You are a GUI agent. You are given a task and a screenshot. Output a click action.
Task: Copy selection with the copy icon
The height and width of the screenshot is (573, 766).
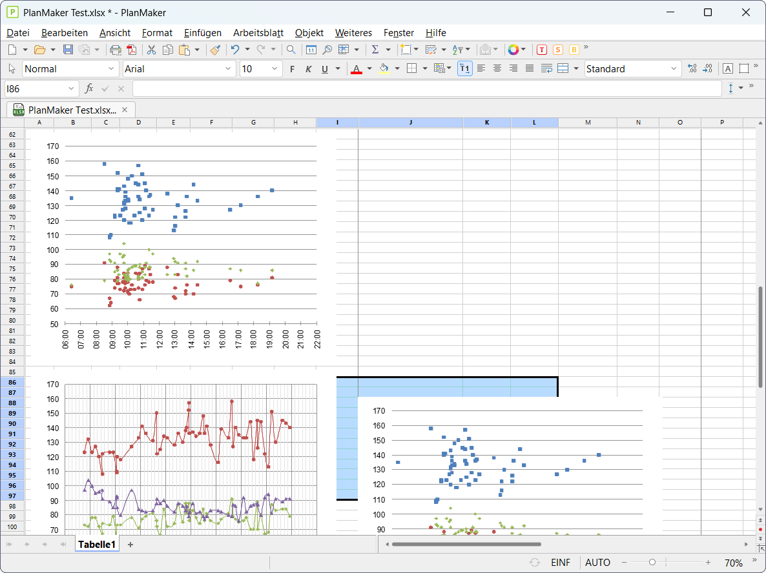pos(167,49)
